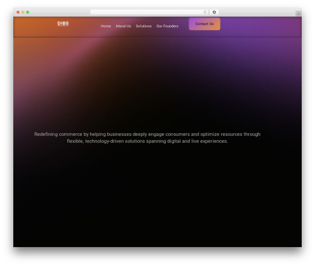The image size is (315, 266).
Task: Open the About Us page
Action: coord(123,26)
